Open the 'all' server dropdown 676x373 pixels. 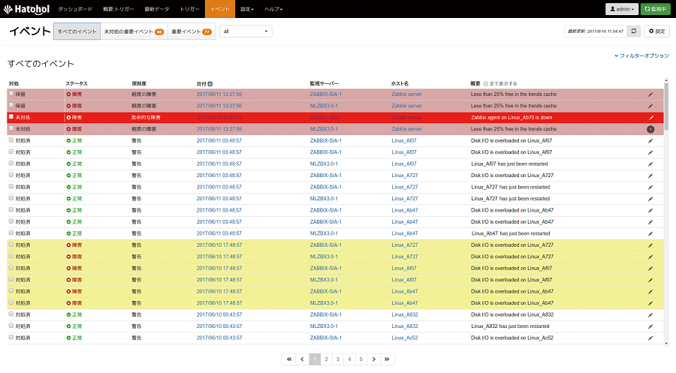(246, 32)
